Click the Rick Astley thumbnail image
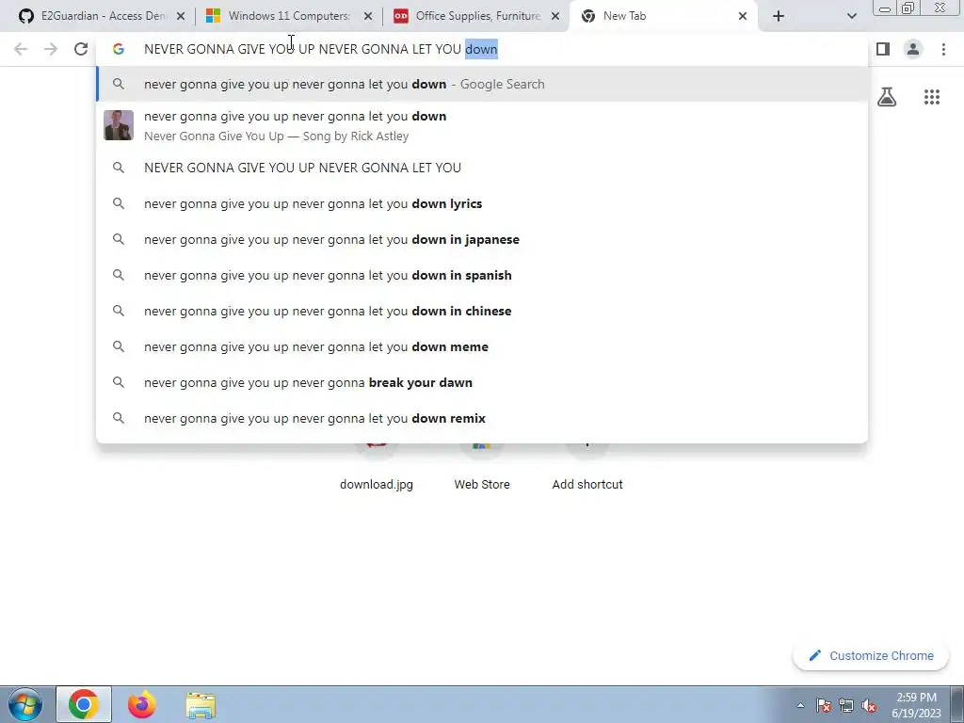Image resolution: width=964 pixels, height=723 pixels. [118, 125]
